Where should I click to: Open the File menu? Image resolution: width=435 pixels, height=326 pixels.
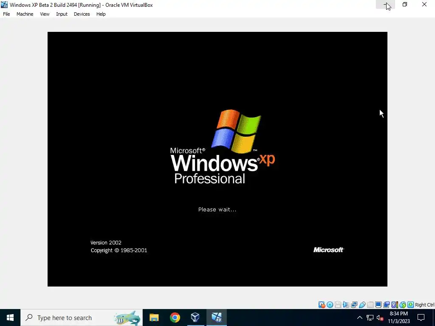point(6,14)
